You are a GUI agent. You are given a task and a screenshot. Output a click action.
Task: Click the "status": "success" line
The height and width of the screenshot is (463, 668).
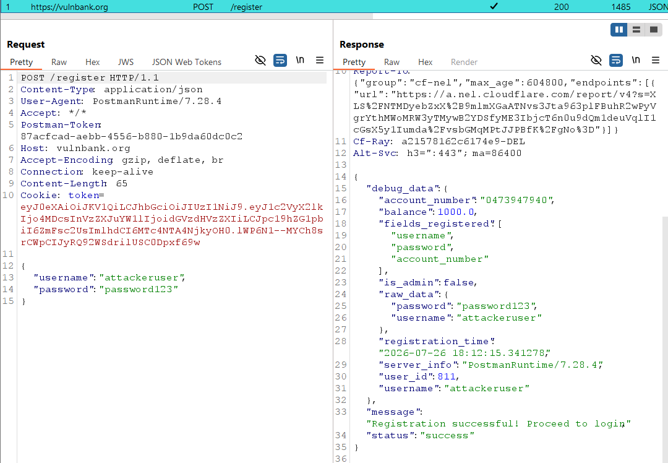click(420, 435)
